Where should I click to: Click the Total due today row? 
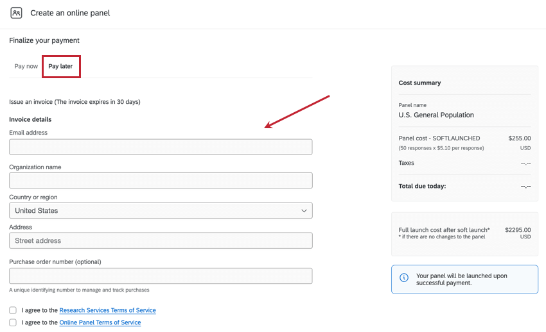tap(422, 187)
